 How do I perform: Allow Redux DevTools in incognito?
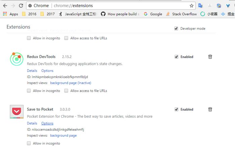click(29, 91)
